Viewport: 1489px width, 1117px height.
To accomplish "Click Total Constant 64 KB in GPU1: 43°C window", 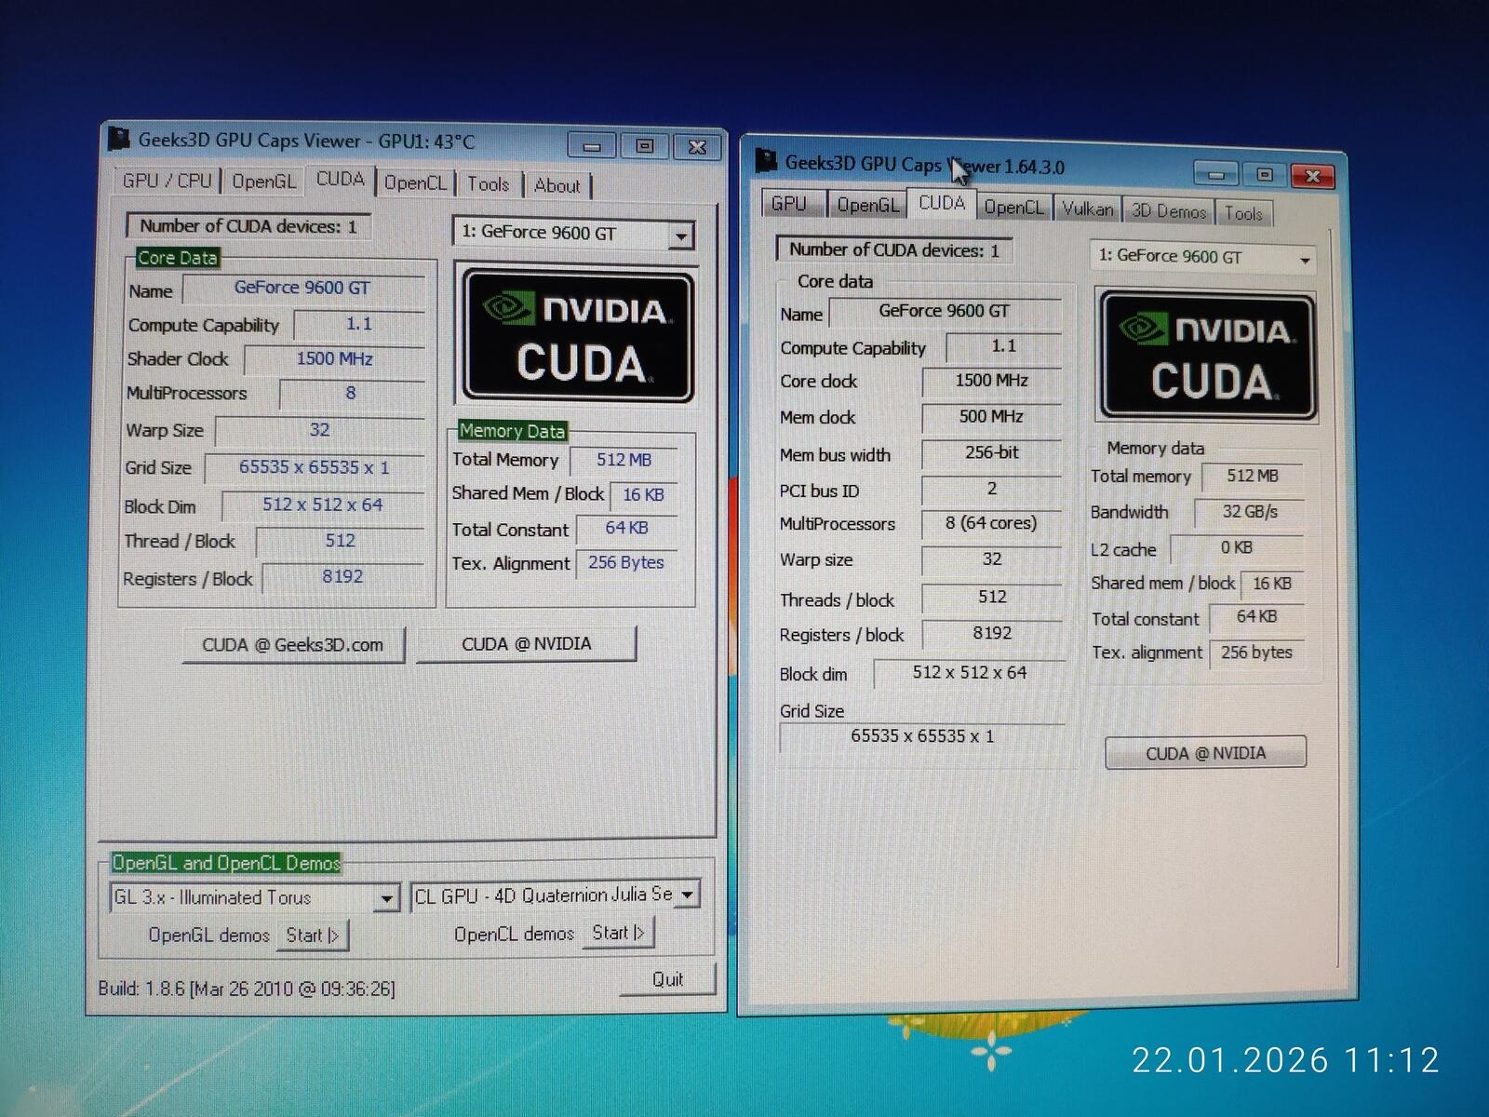I will tap(627, 528).
